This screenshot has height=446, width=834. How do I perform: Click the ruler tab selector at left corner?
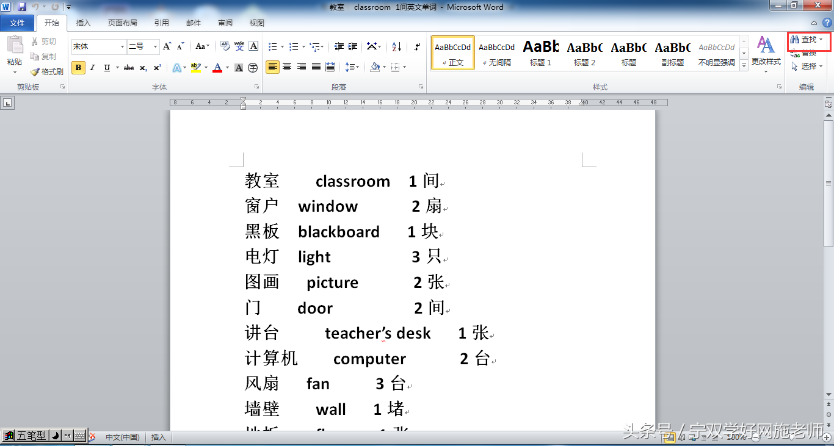7,103
